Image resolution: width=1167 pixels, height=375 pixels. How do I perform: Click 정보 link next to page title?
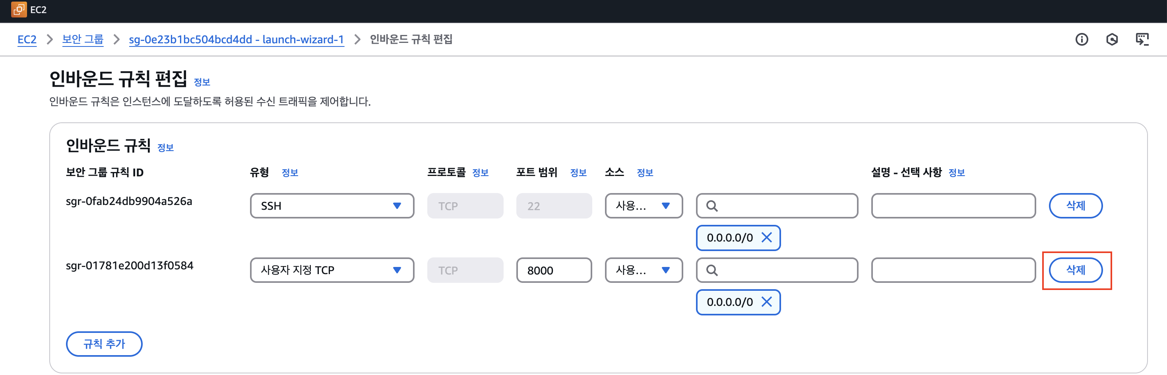(x=202, y=82)
